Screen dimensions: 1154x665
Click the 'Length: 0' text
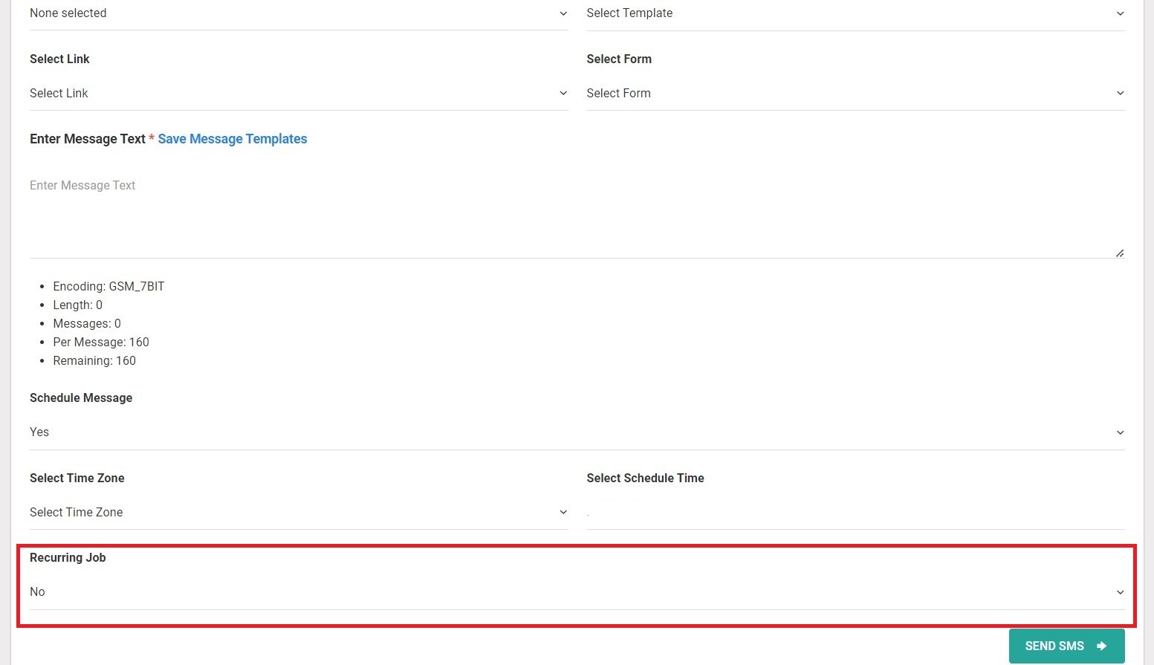point(78,305)
